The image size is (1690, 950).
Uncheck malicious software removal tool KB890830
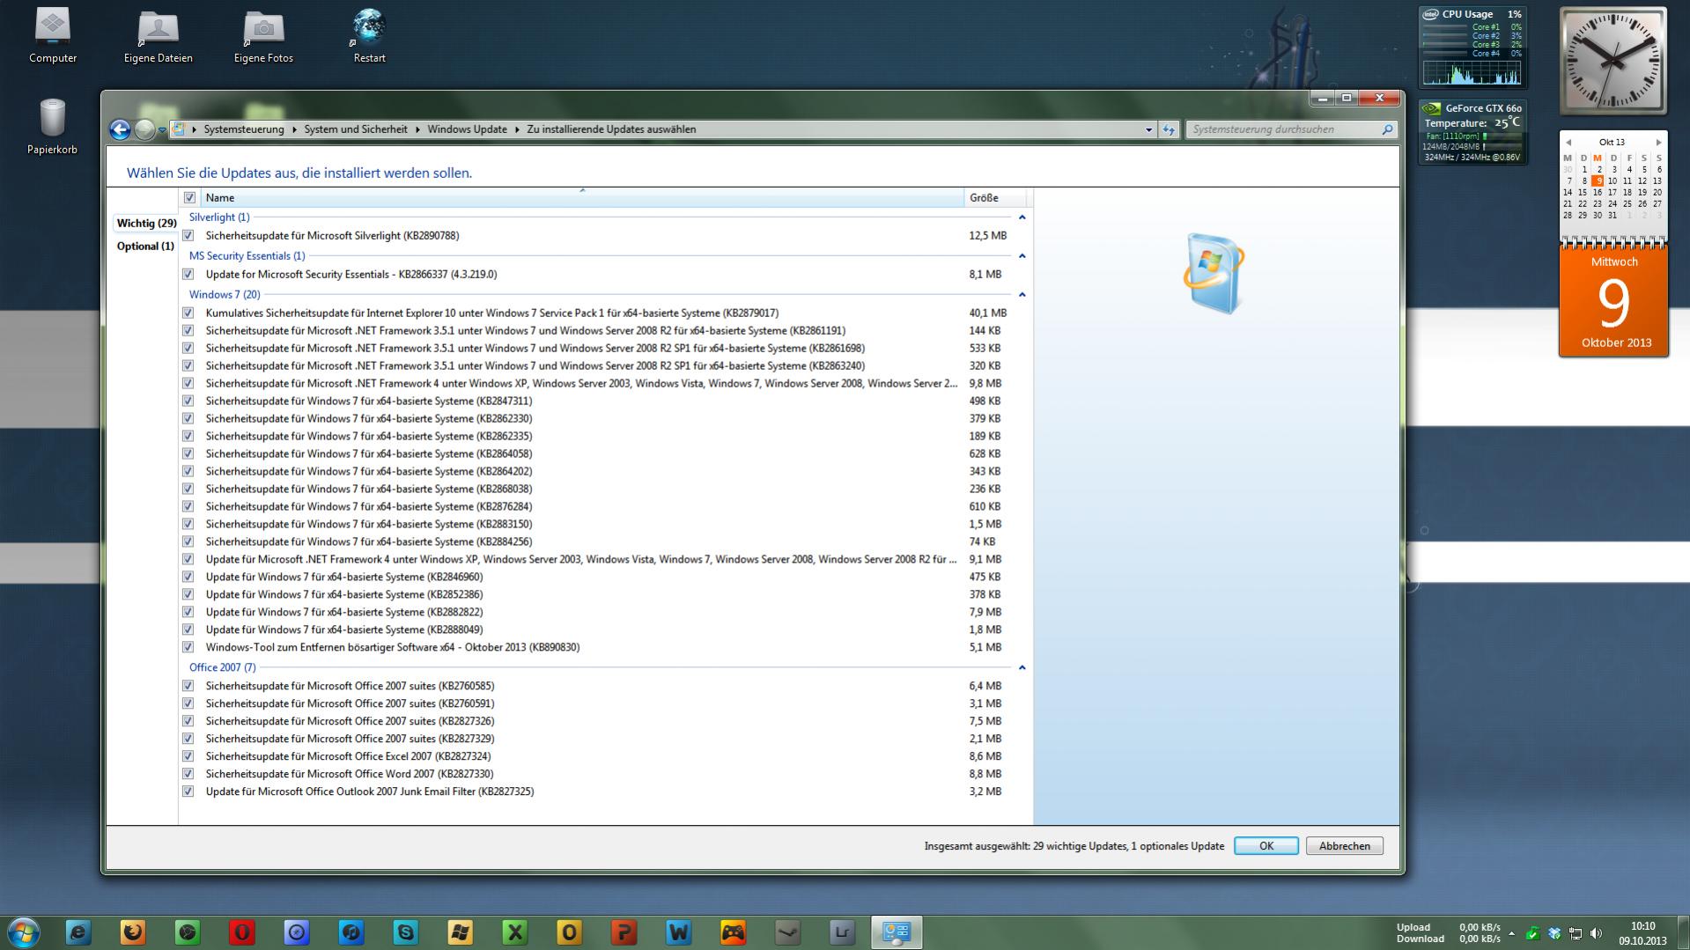tap(188, 648)
